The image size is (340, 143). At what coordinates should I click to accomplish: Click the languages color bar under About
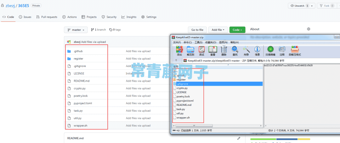pyautogui.click(x=280, y=139)
